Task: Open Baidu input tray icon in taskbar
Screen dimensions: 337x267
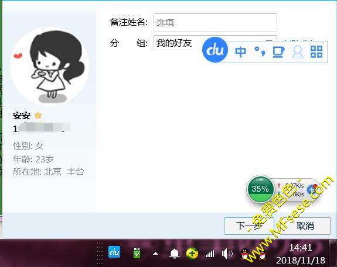Action: (x=114, y=252)
